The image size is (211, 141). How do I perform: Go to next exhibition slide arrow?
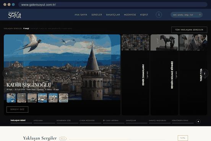pos(205,74)
